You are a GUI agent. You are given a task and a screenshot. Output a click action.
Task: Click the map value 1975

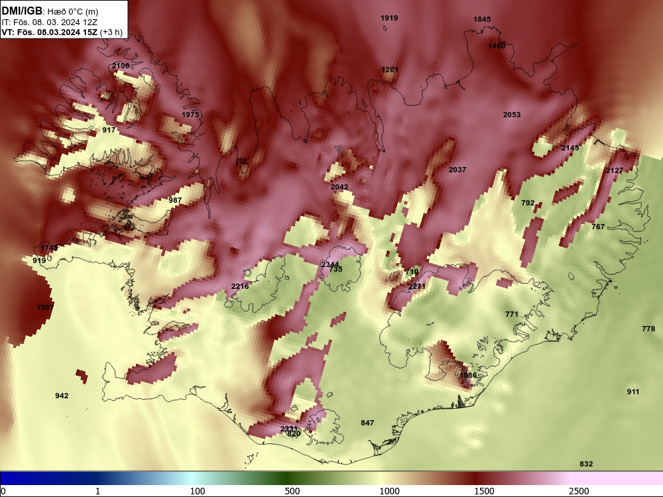191,115
